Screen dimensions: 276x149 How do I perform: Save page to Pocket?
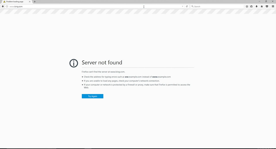267,6
